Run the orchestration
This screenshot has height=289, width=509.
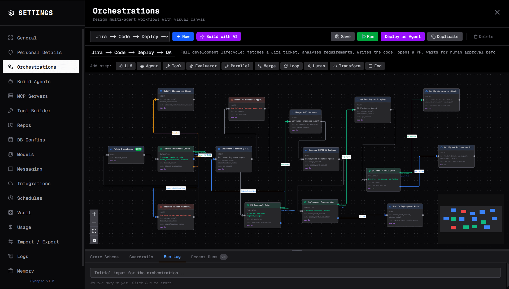[368, 37]
